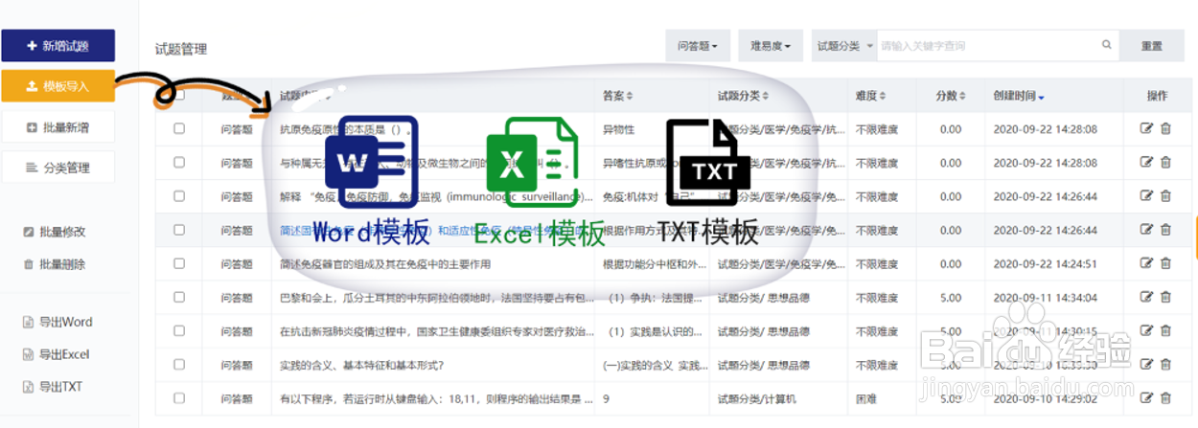Screen dimensions: 1198x428
Task: Edit the 抗原免疫原性的本质是 question row
Action: (1146, 129)
